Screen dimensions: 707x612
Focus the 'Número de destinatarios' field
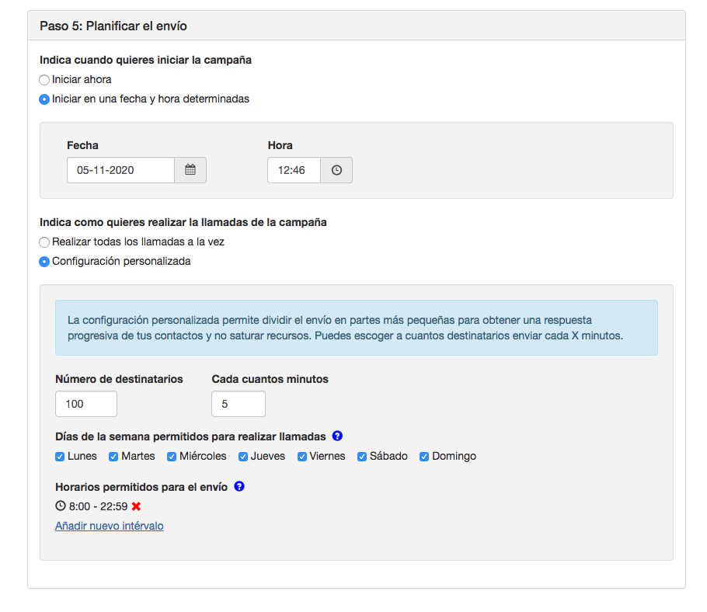coord(85,404)
